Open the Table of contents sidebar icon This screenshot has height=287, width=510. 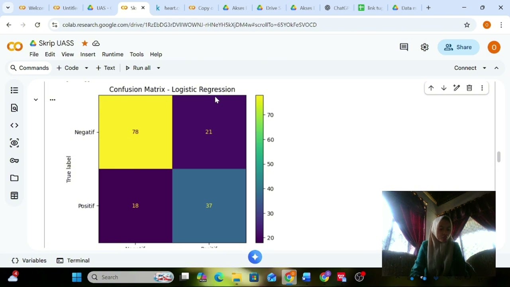14,90
